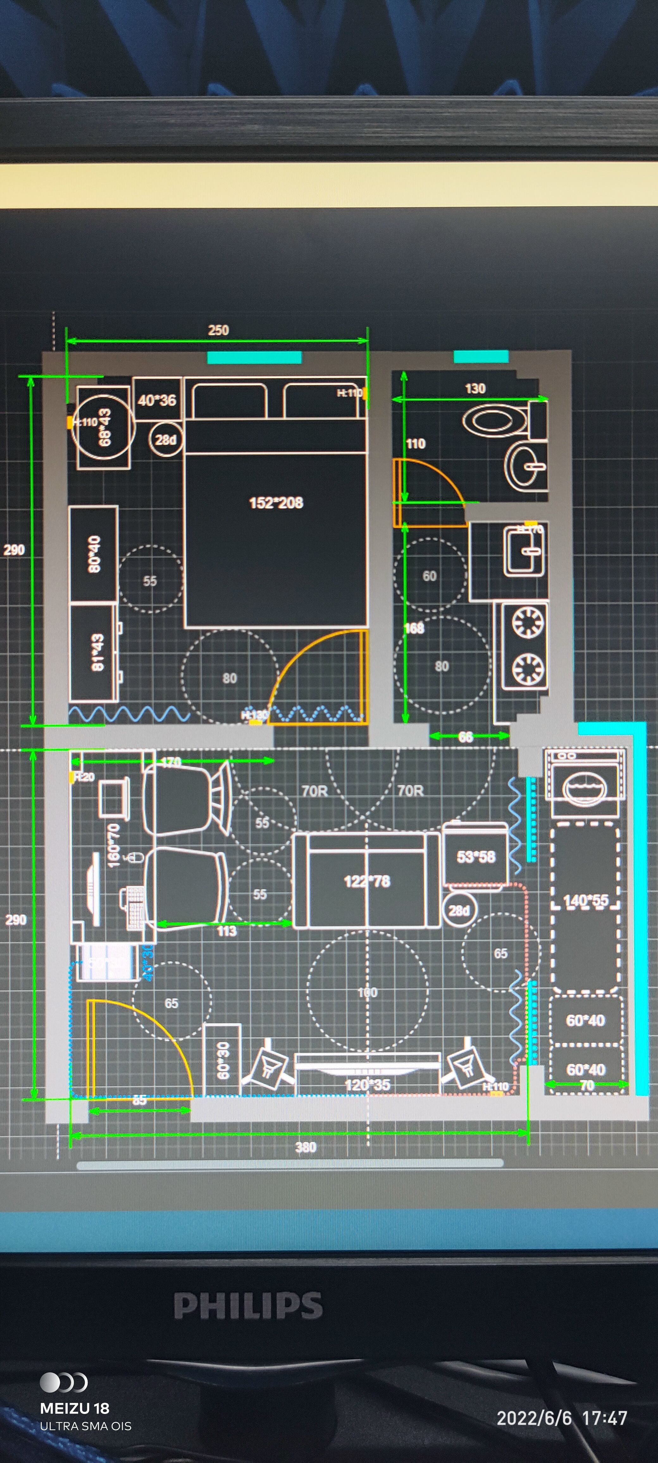This screenshot has height=1463, width=658.
Task: Select the cyan bedroom window bar
Action: pyautogui.click(x=254, y=357)
